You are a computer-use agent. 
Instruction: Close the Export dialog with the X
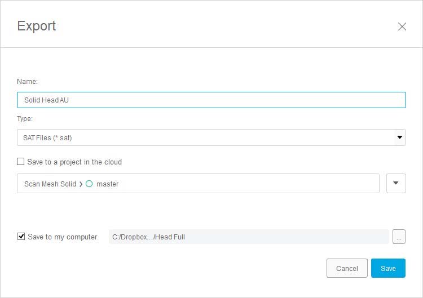(402, 26)
